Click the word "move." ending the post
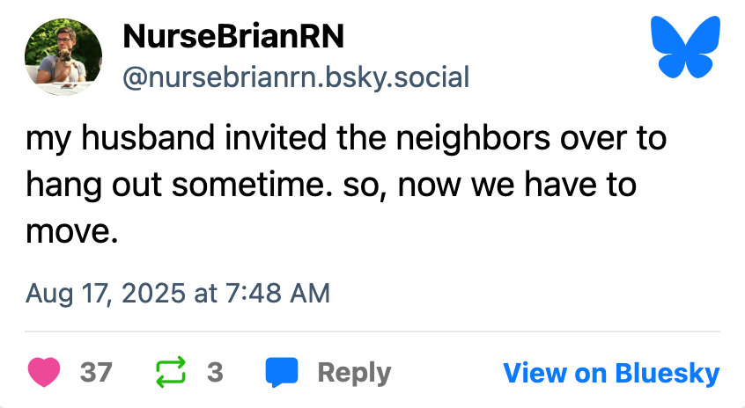Viewport: 745px width, 408px height. coord(71,232)
